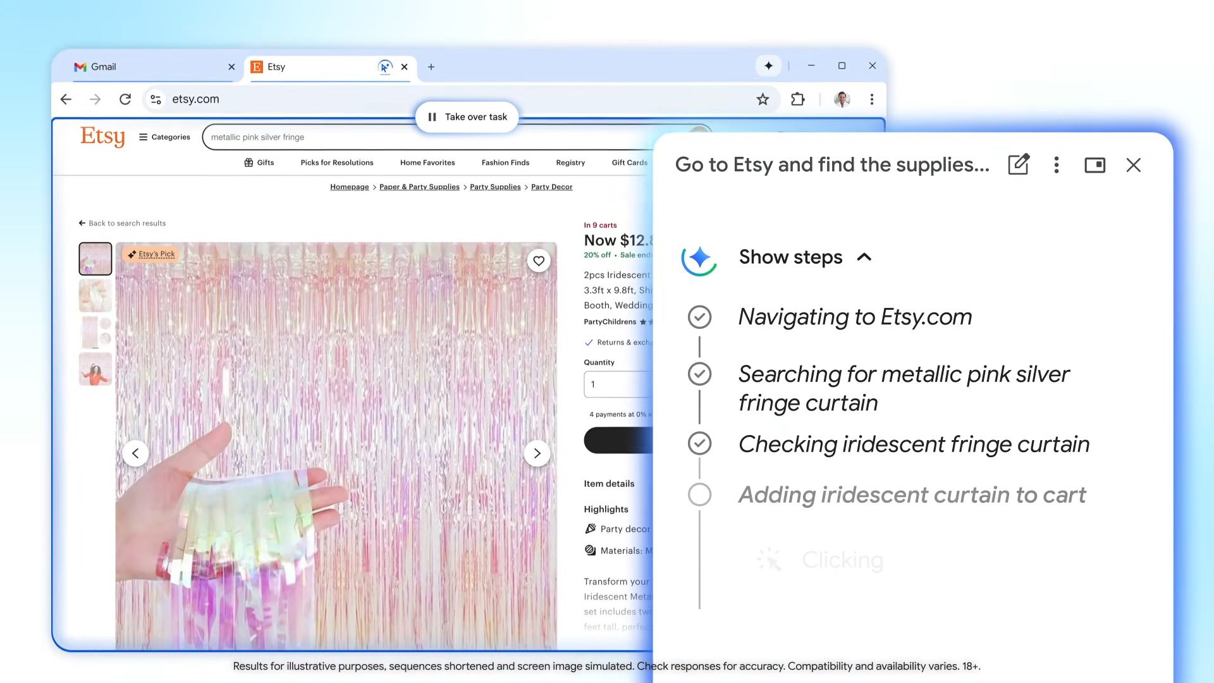
Task: Select the Gifts icon in the navigation
Action: [x=248, y=163]
